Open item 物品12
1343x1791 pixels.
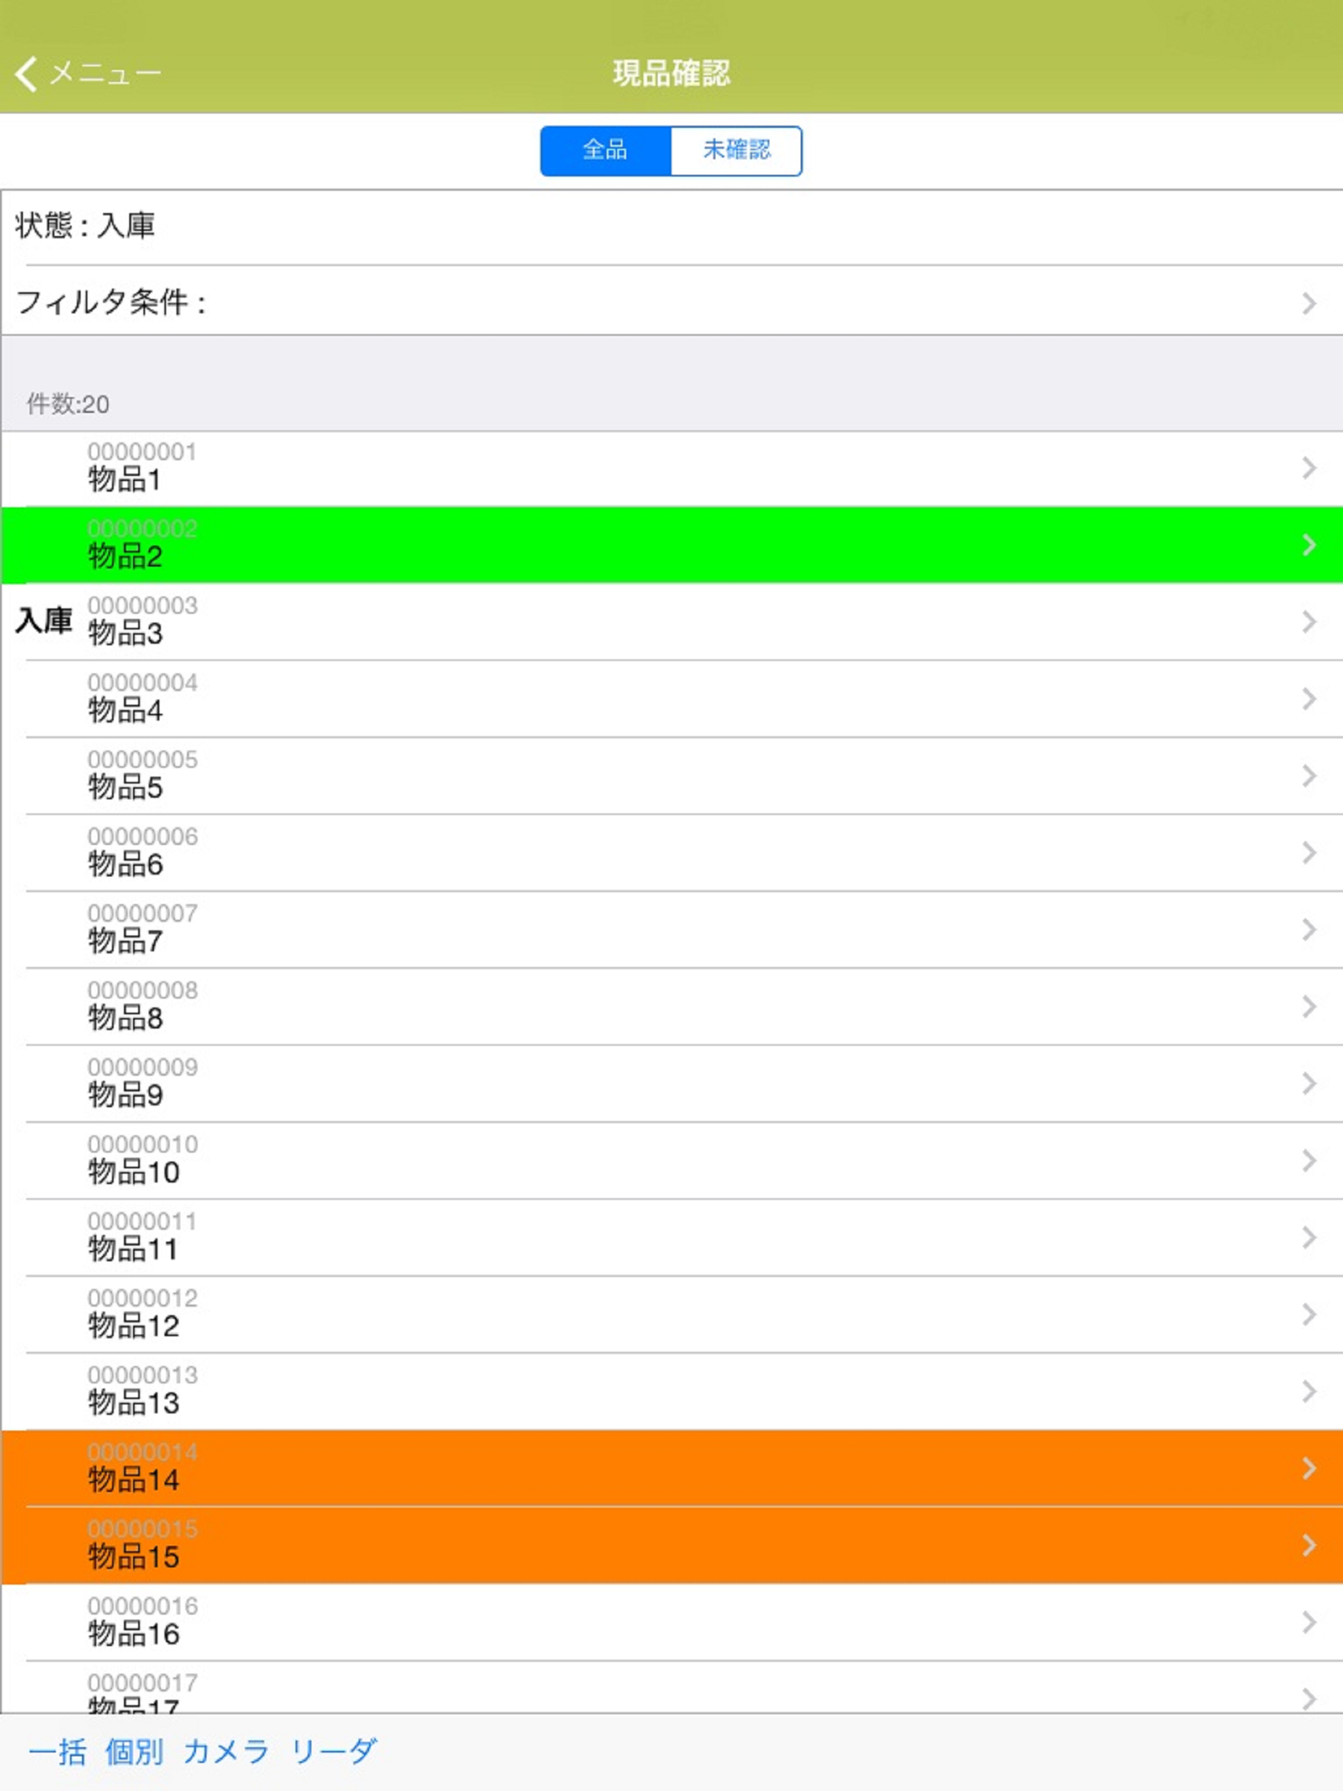pyautogui.click(x=671, y=1314)
